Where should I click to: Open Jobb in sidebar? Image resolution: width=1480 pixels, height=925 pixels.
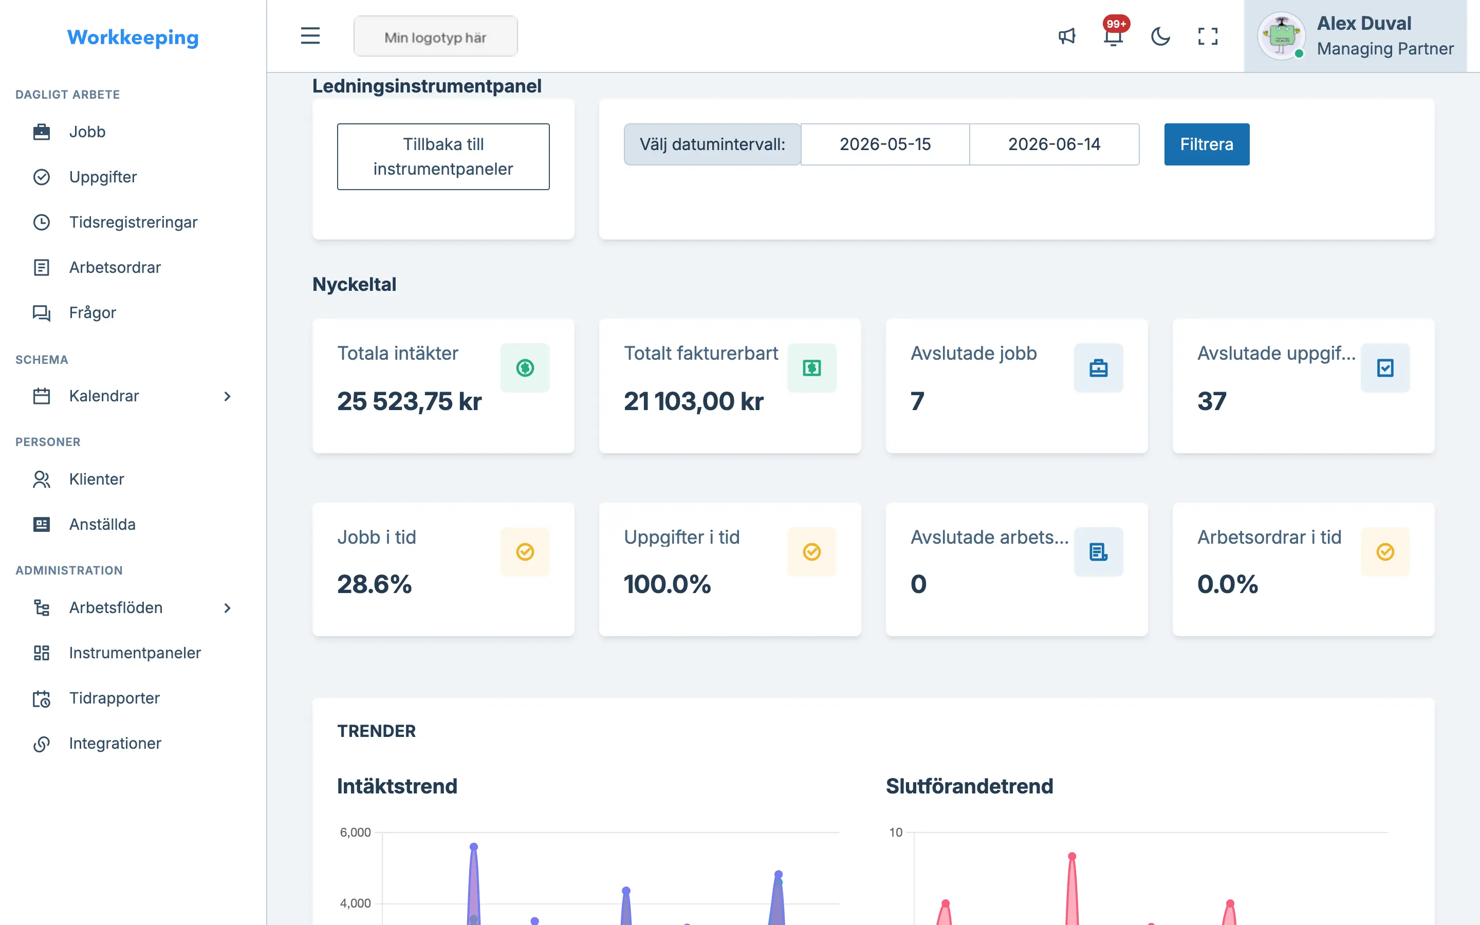[87, 132]
